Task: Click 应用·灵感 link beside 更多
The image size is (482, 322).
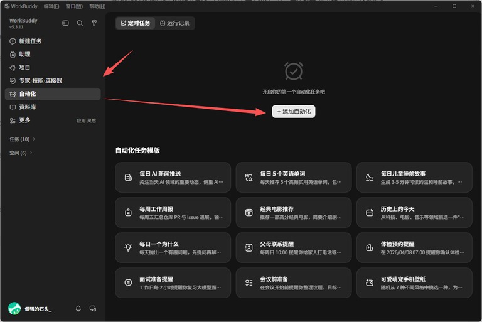Action: [x=87, y=121]
